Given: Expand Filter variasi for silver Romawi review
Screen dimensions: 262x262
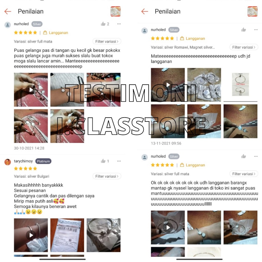Looking at the screenshot, I should [x=244, y=47].
